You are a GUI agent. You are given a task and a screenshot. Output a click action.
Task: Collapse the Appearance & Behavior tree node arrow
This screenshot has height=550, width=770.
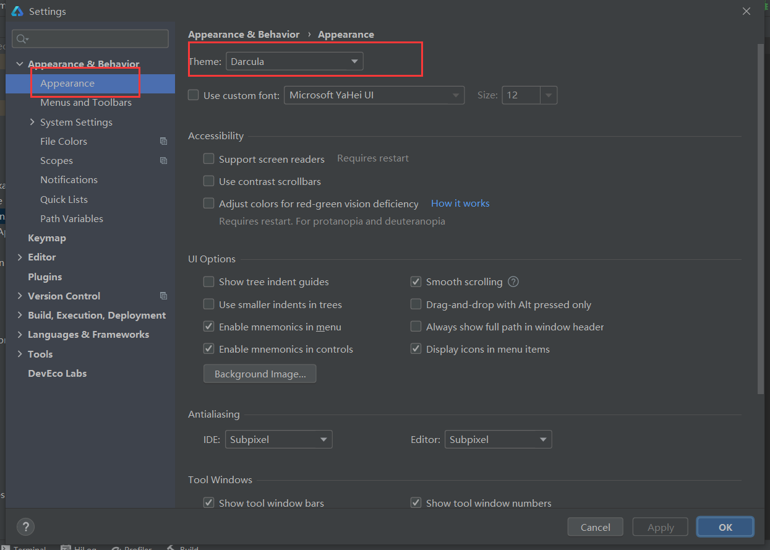pyautogui.click(x=20, y=64)
